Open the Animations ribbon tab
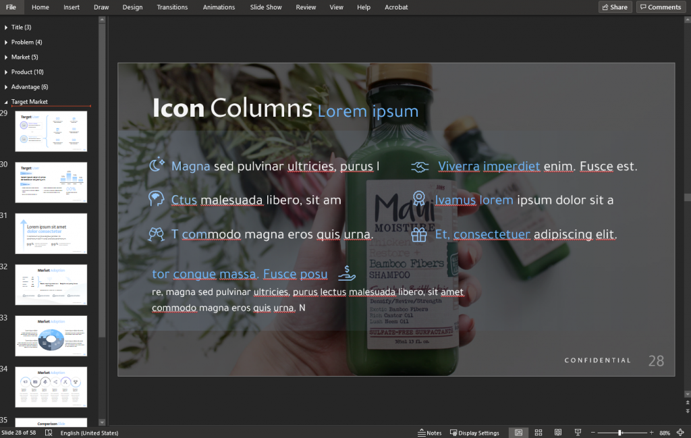The image size is (691, 438). (x=219, y=7)
